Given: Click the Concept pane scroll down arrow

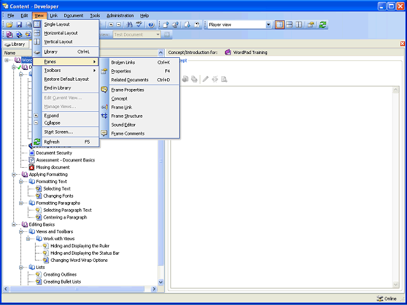Looking at the screenshot, I should [396, 285].
